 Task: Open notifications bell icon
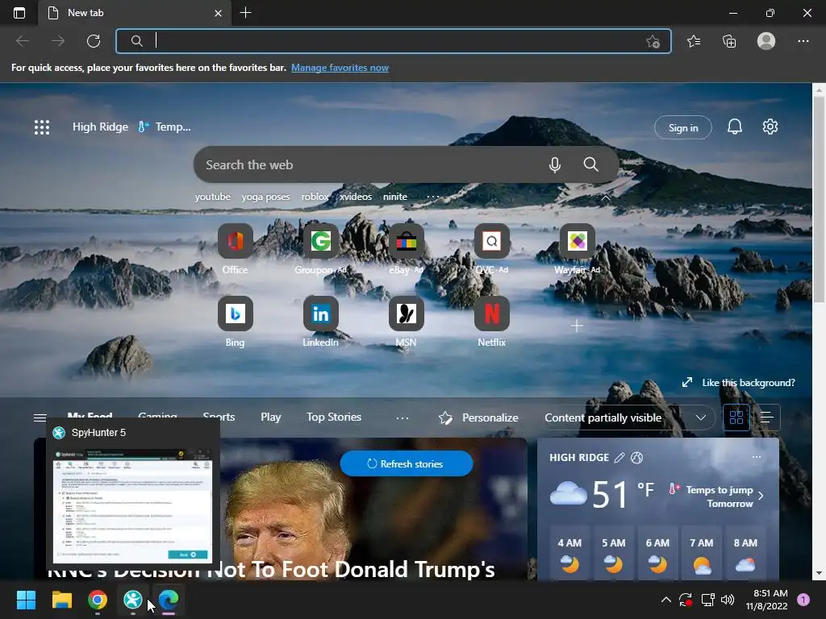(734, 127)
